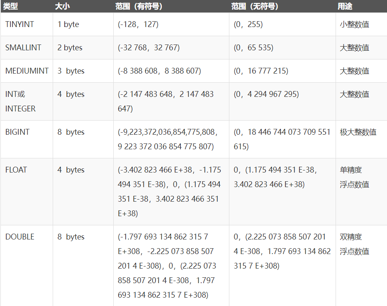Click the 用途 column header
This screenshot has width=387, height=306.
click(x=345, y=7)
